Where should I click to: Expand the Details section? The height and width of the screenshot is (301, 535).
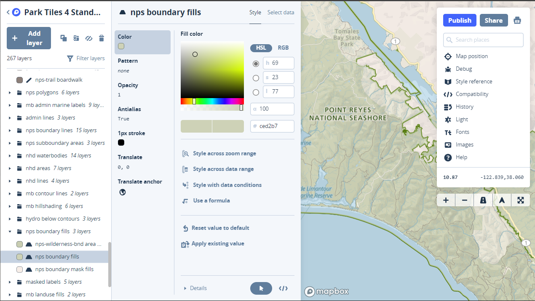coord(195,288)
